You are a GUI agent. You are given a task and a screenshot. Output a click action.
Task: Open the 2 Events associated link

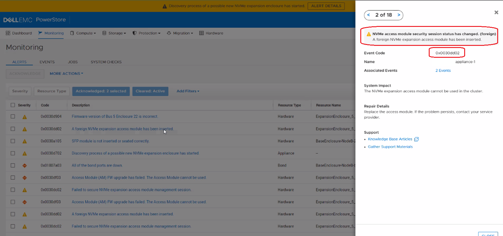coord(443,71)
